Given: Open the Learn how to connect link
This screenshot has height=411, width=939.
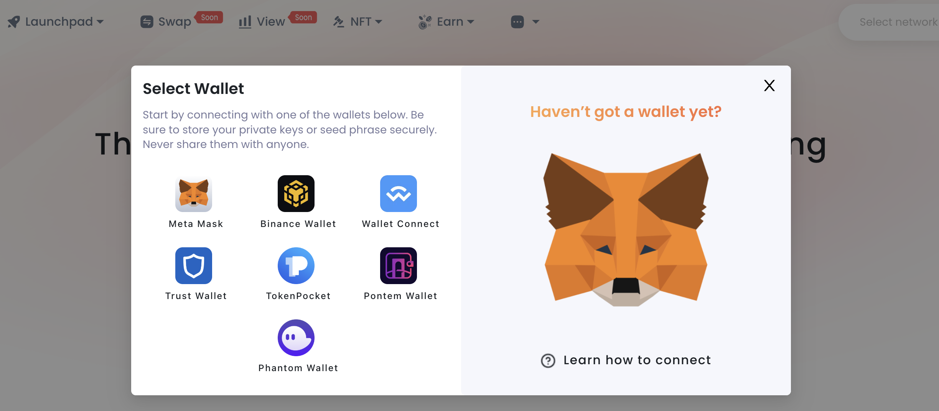Looking at the screenshot, I should 637,360.
